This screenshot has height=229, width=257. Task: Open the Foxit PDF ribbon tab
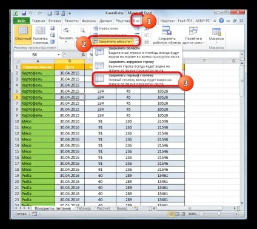click(185, 21)
